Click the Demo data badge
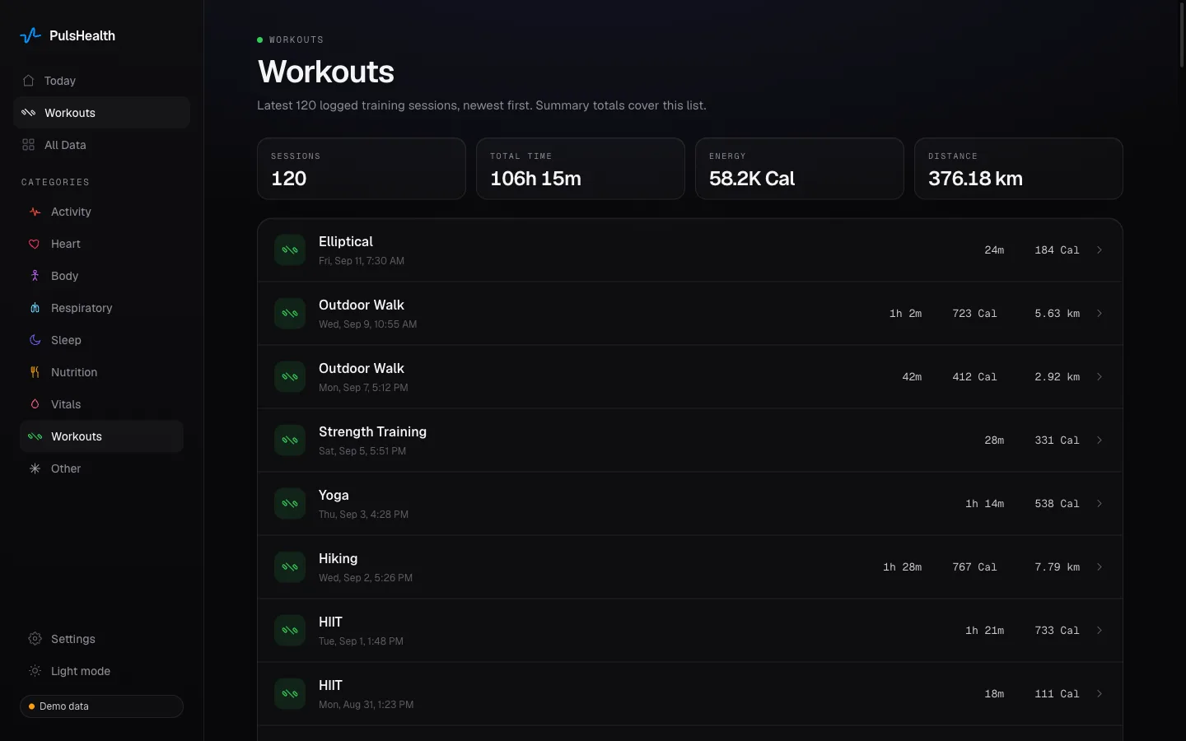This screenshot has width=1186, height=741. click(101, 706)
